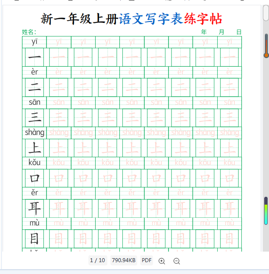Click the black character 一 model cell

coord(34,57)
